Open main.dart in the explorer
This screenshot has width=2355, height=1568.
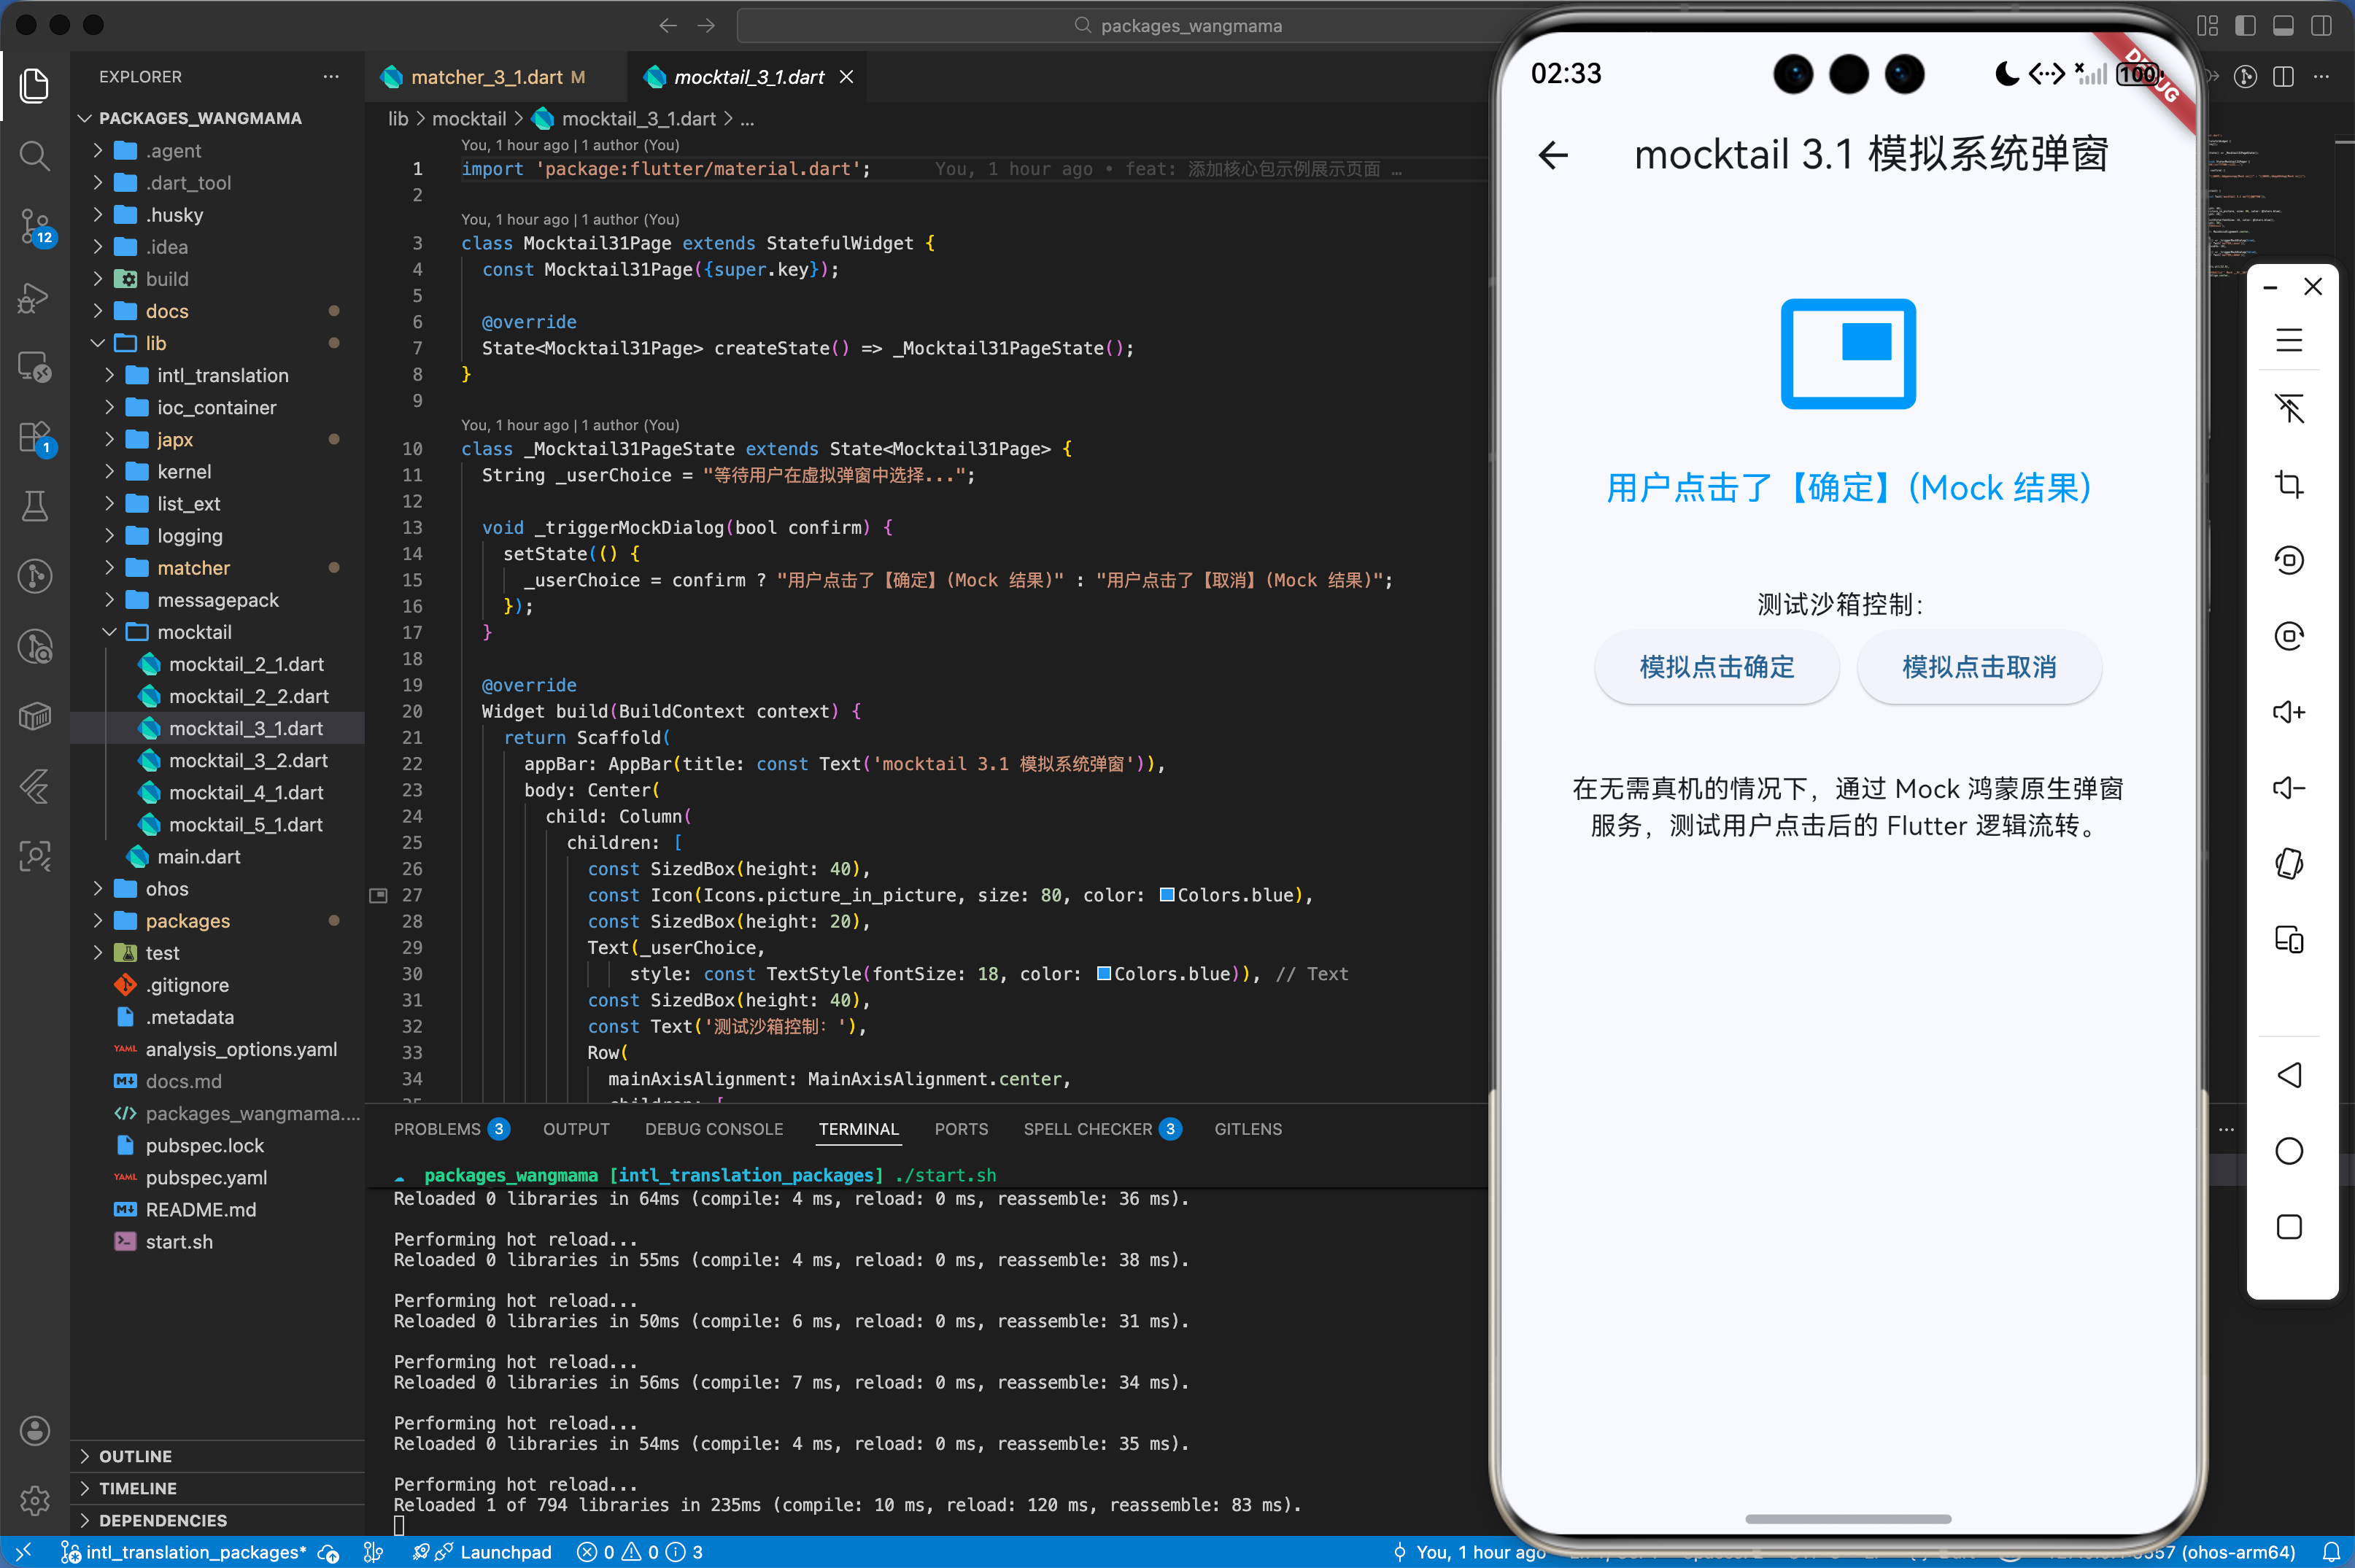click(199, 857)
